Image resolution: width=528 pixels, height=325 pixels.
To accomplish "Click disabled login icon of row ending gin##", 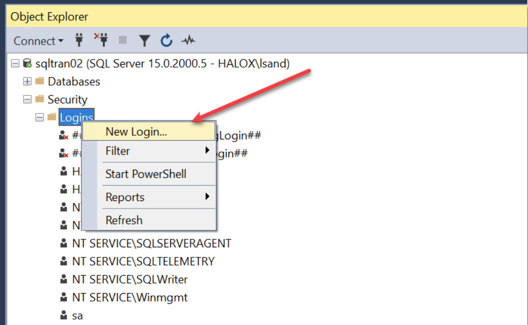I will coord(64,153).
